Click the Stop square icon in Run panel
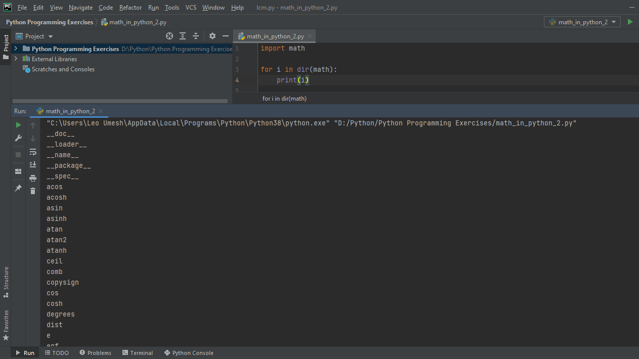The width and height of the screenshot is (639, 359). coord(18,154)
